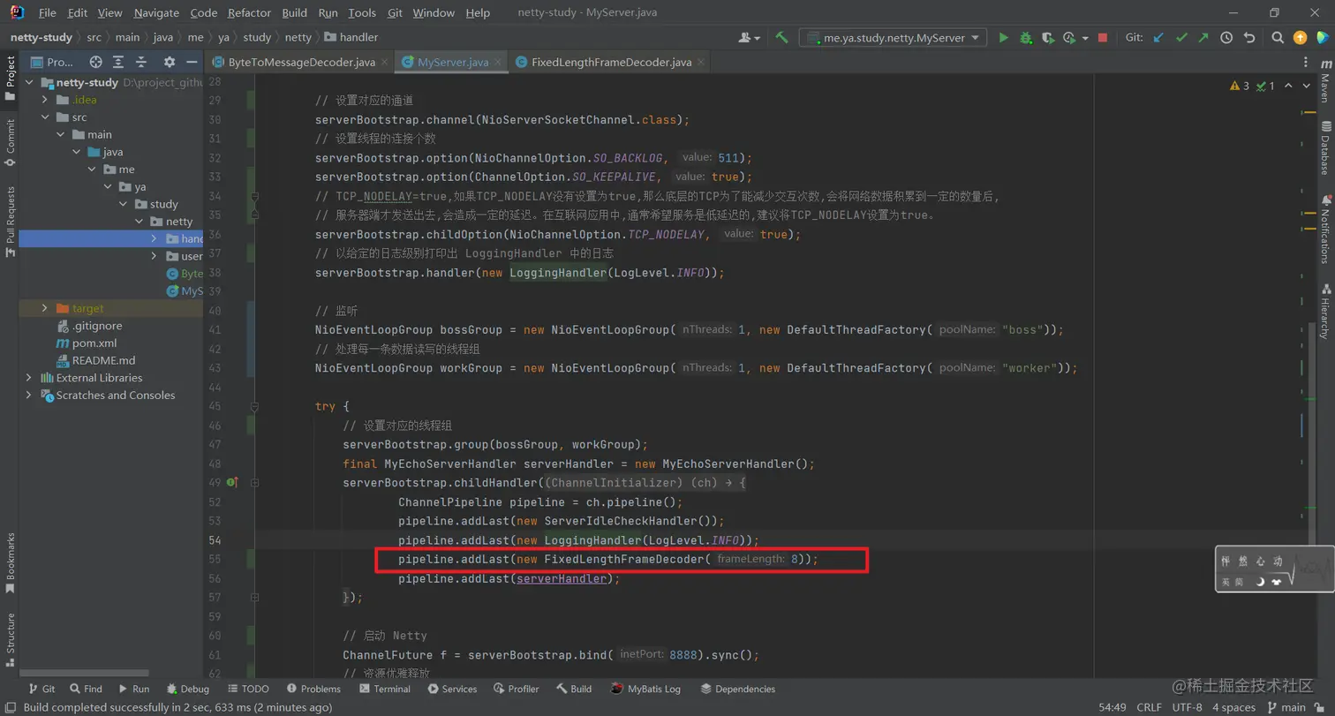Jump to previous highlighted problem arrow

1289,86
